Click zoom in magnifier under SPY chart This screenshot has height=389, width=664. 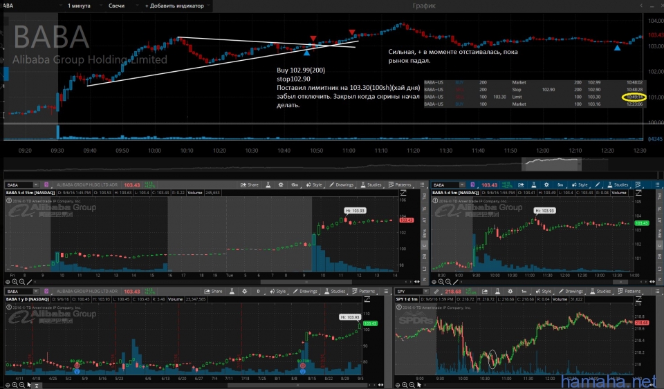point(405,385)
